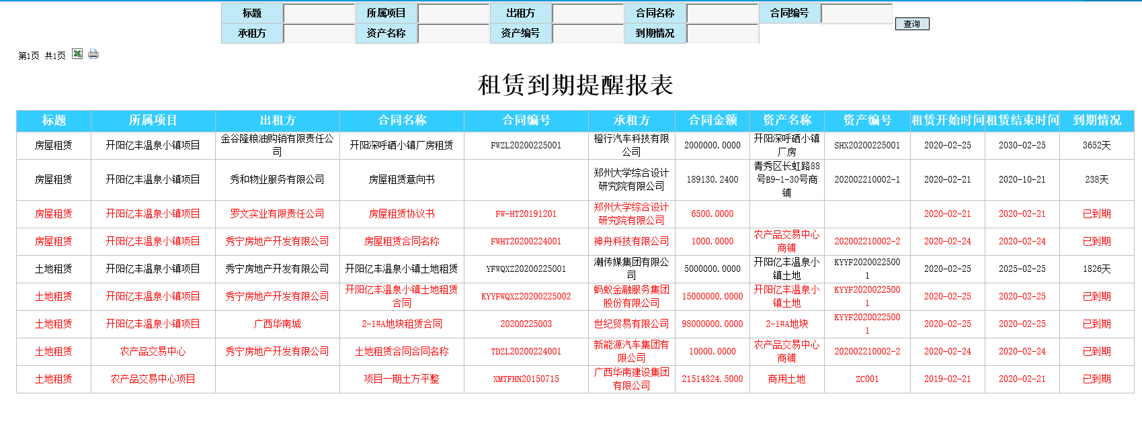Image resolution: width=1142 pixels, height=425 pixels.
Task: Click the 3652天 expiry cell
Action: pos(1096,145)
